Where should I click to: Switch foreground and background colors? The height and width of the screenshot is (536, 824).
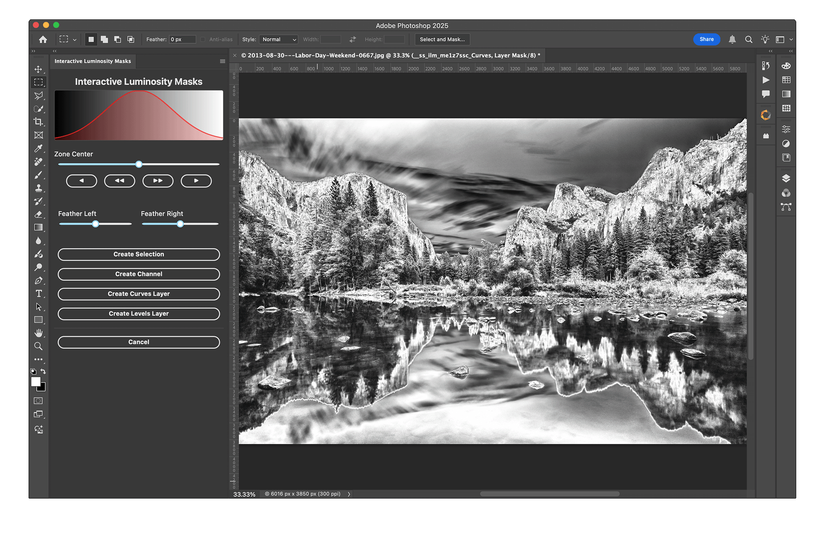tap(43, 371)
